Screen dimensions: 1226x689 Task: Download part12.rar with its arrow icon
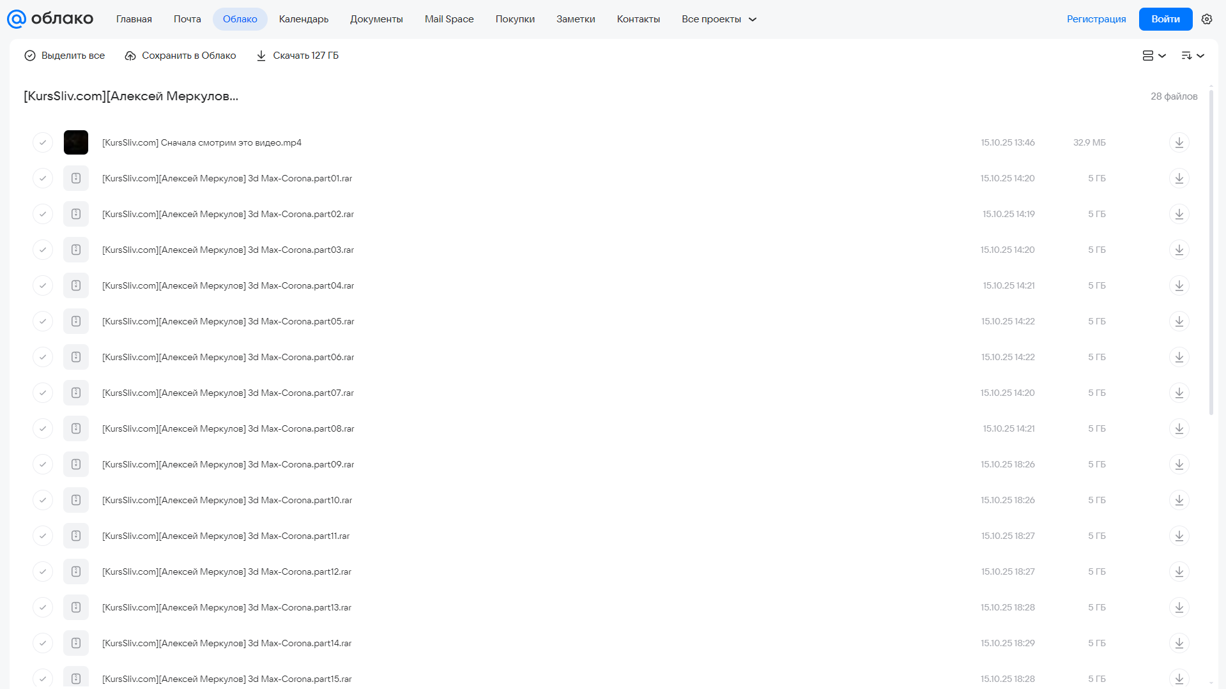pyautogui.click(x=1179, y=572)
